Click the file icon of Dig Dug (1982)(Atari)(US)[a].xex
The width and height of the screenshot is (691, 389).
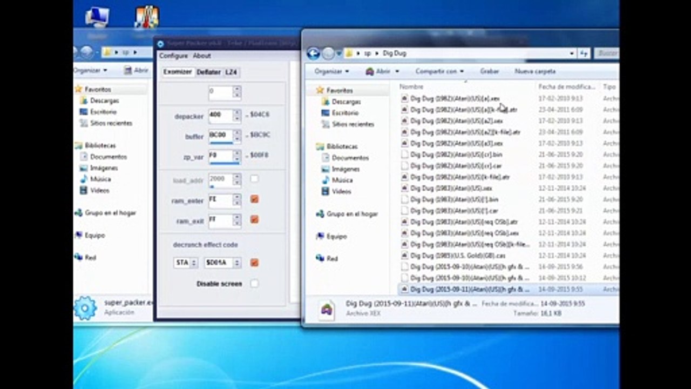tap(404, 98)
